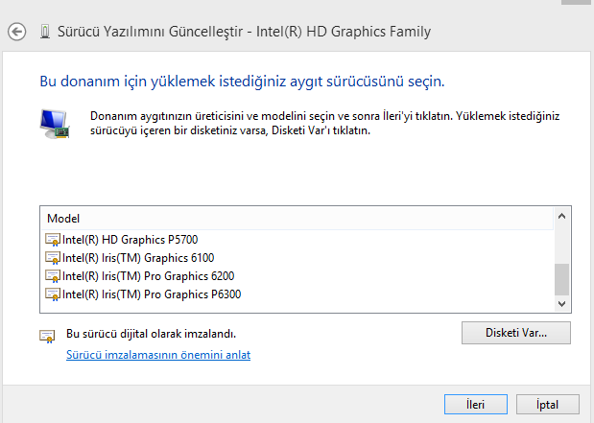Click the digital signature certificate icon
The width and height of the screenshot is (594, 423).
coord(46,335)
